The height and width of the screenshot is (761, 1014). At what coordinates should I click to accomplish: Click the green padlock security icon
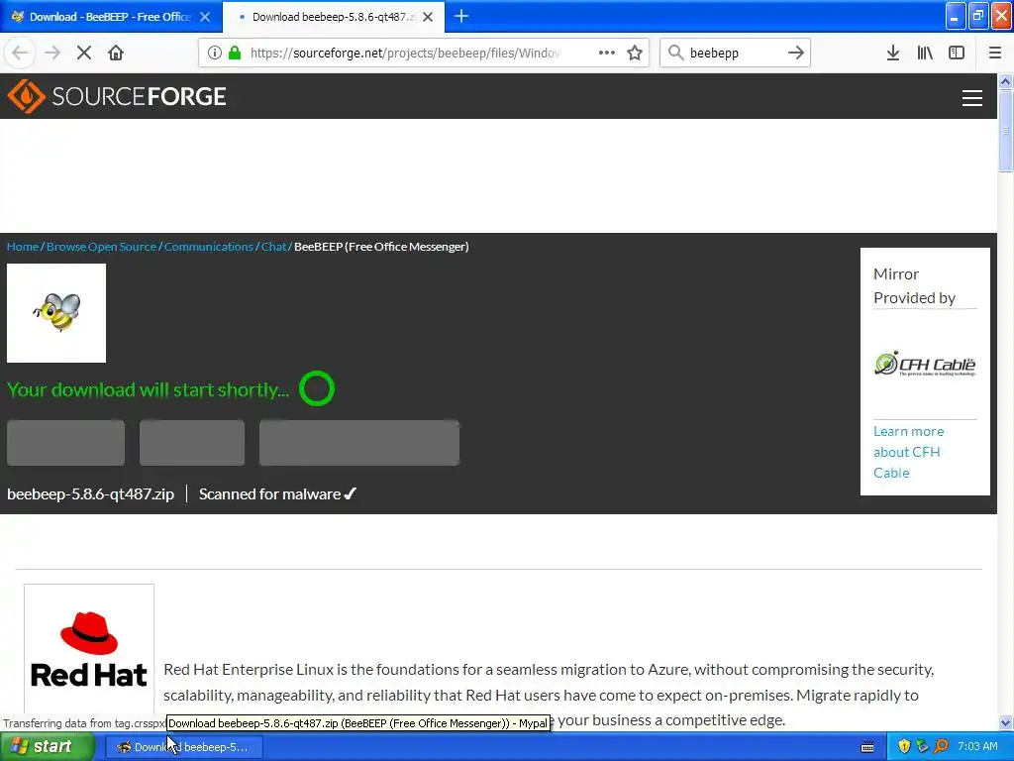click(235, 54)
